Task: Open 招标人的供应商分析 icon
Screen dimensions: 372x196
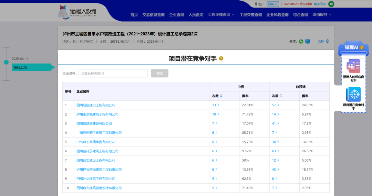Action: coord(353,66)
